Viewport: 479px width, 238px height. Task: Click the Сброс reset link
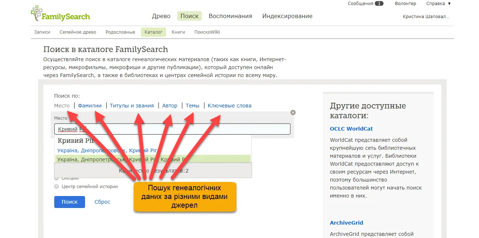point(102,202)
